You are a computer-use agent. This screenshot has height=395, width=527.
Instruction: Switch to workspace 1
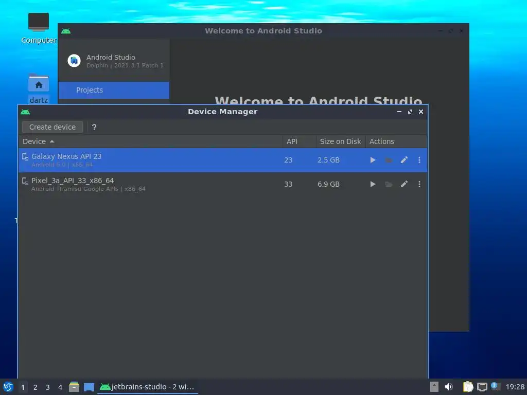23,387
